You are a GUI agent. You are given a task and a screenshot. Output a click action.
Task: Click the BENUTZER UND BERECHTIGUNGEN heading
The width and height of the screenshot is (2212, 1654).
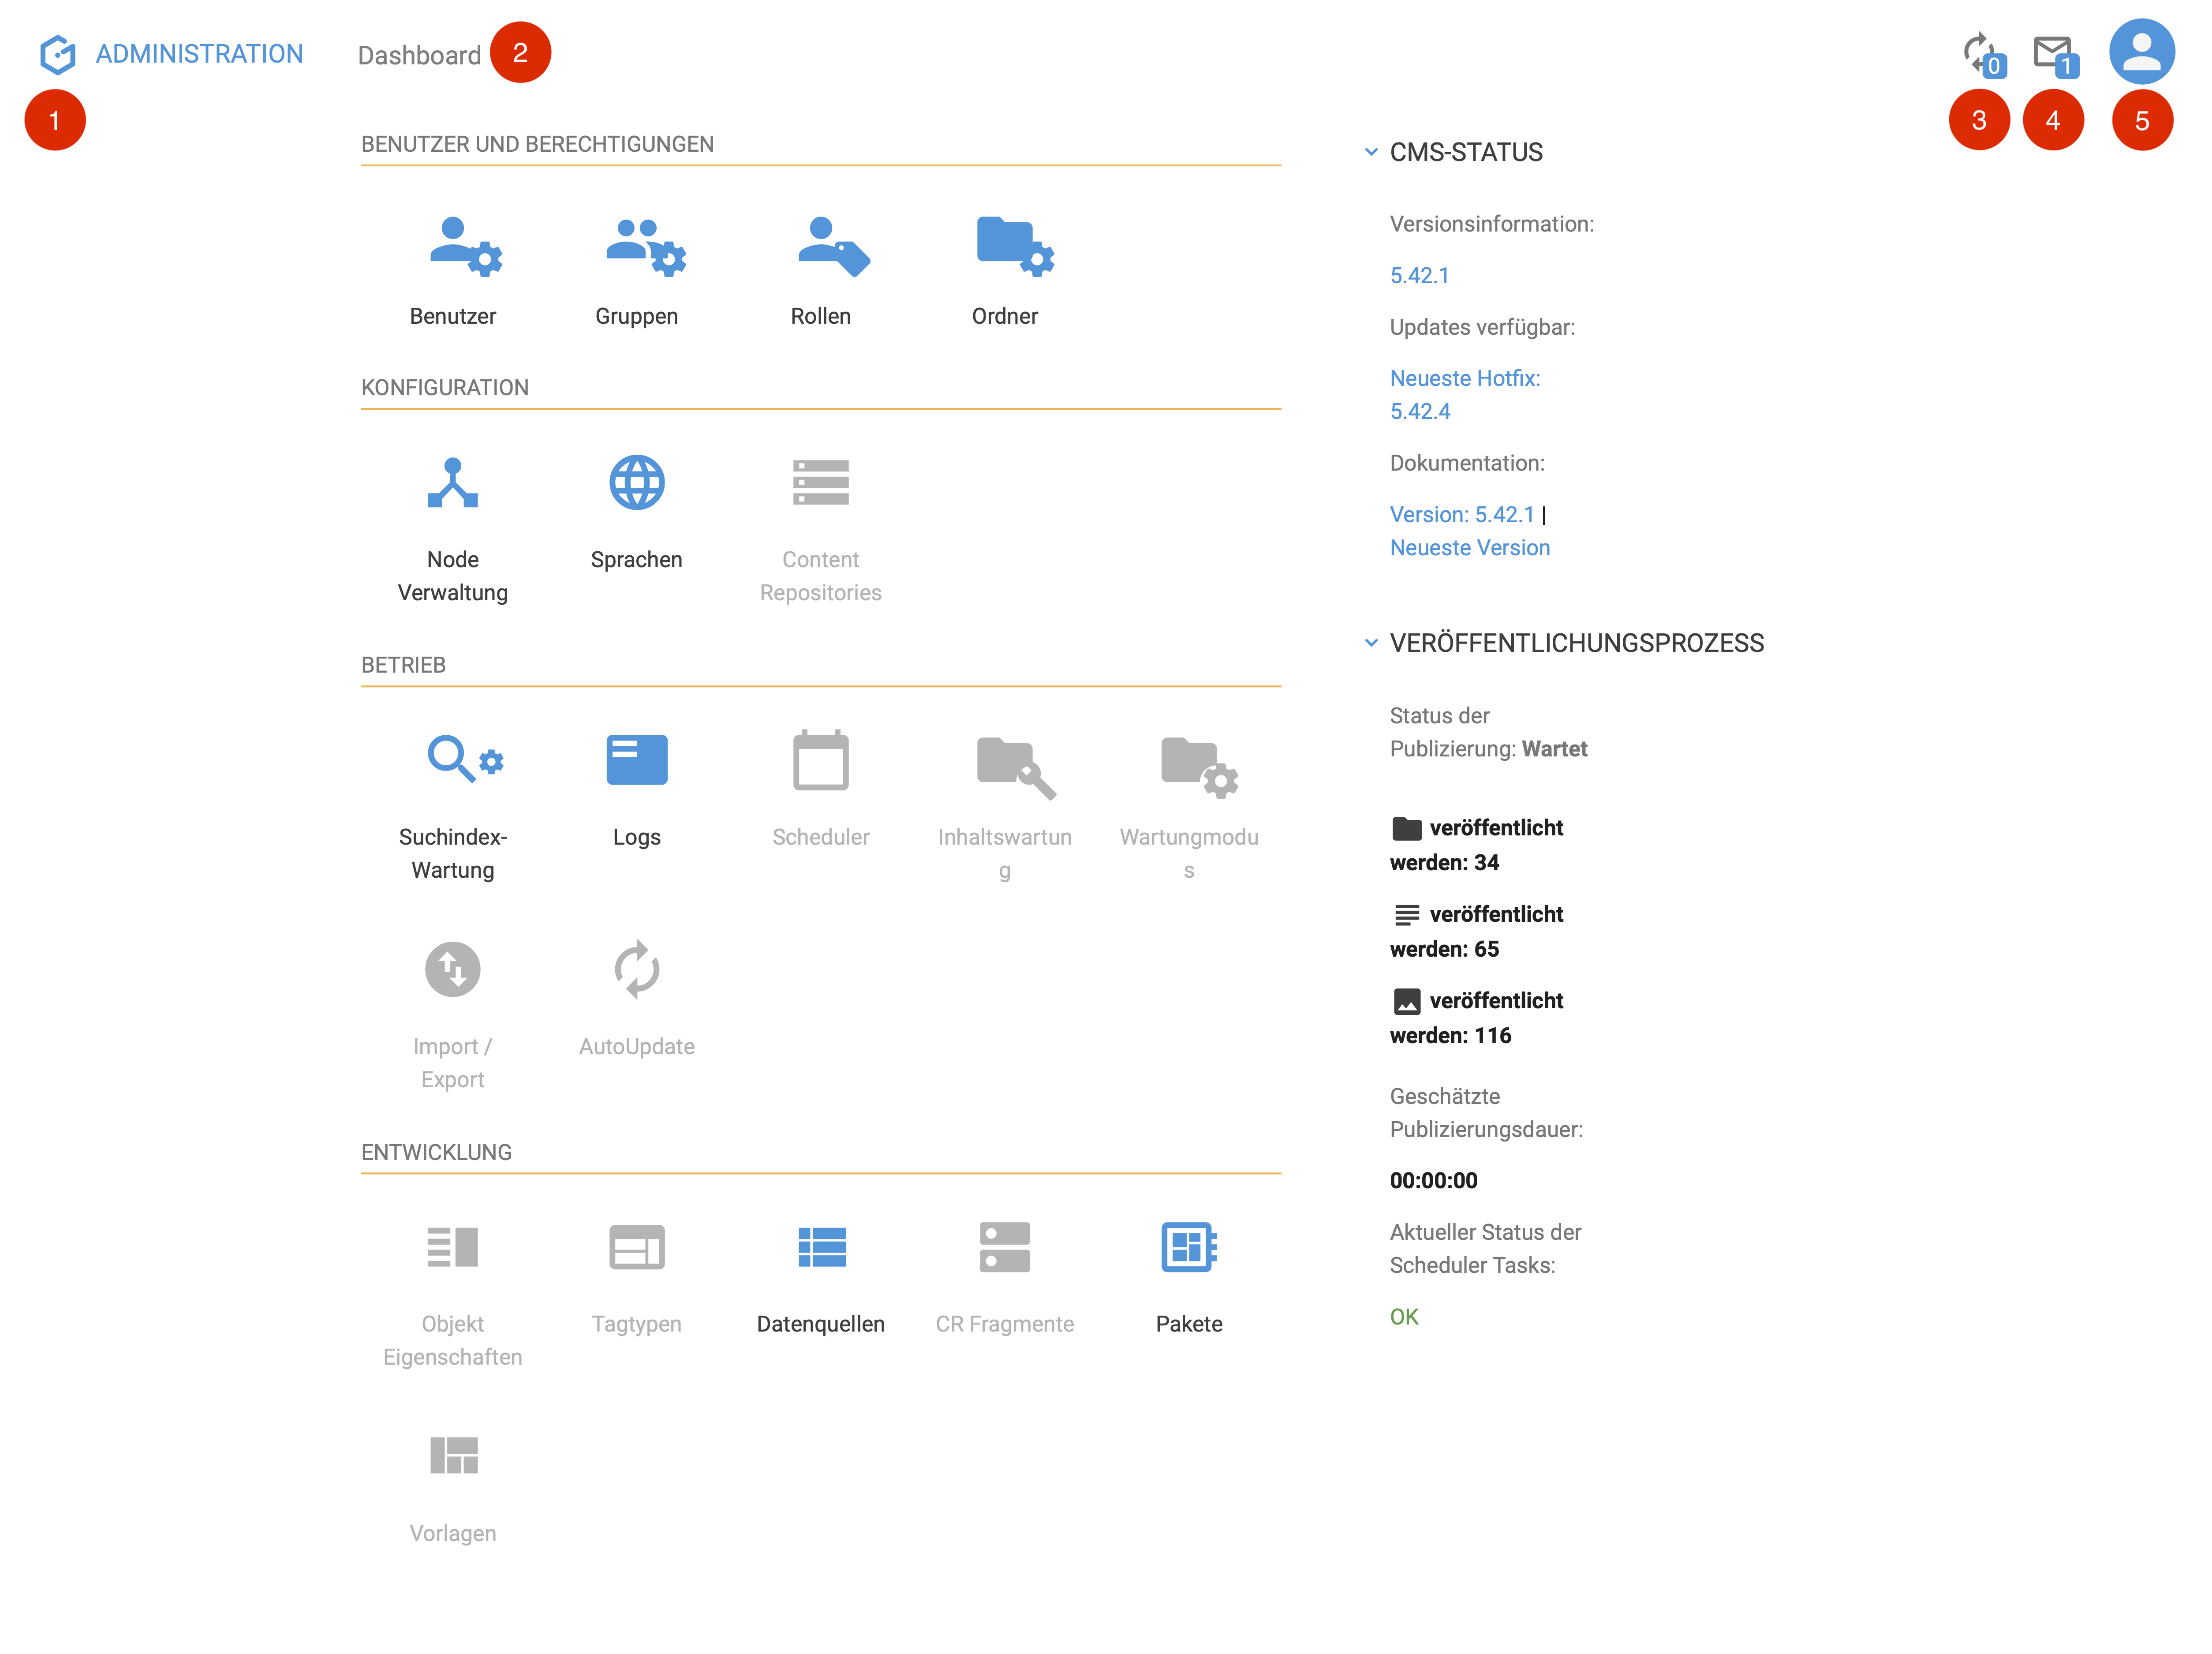537,144
